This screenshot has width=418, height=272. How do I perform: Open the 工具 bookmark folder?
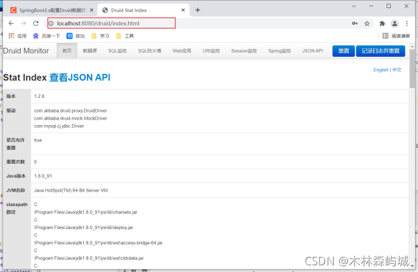[125, 36]
